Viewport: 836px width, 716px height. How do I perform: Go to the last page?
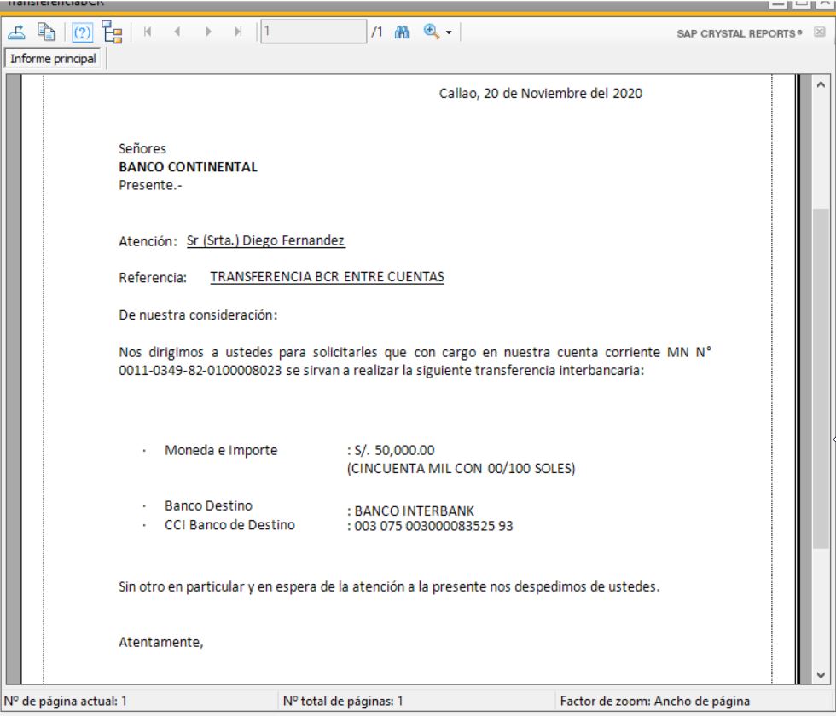238,32
